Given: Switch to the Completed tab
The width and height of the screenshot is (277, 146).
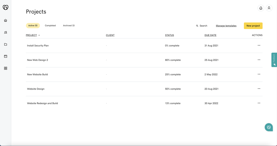Looking at the screenshot, I should pyautogui.click(x=50, y=26).
